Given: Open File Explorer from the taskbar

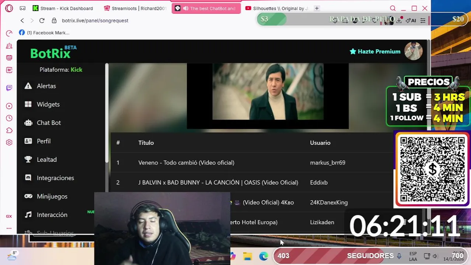Looking at the screenshot, I should tap(247, 256).
